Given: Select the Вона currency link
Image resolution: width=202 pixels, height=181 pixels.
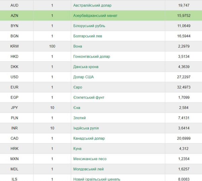Looking at the screenshot, I should 77,46.
